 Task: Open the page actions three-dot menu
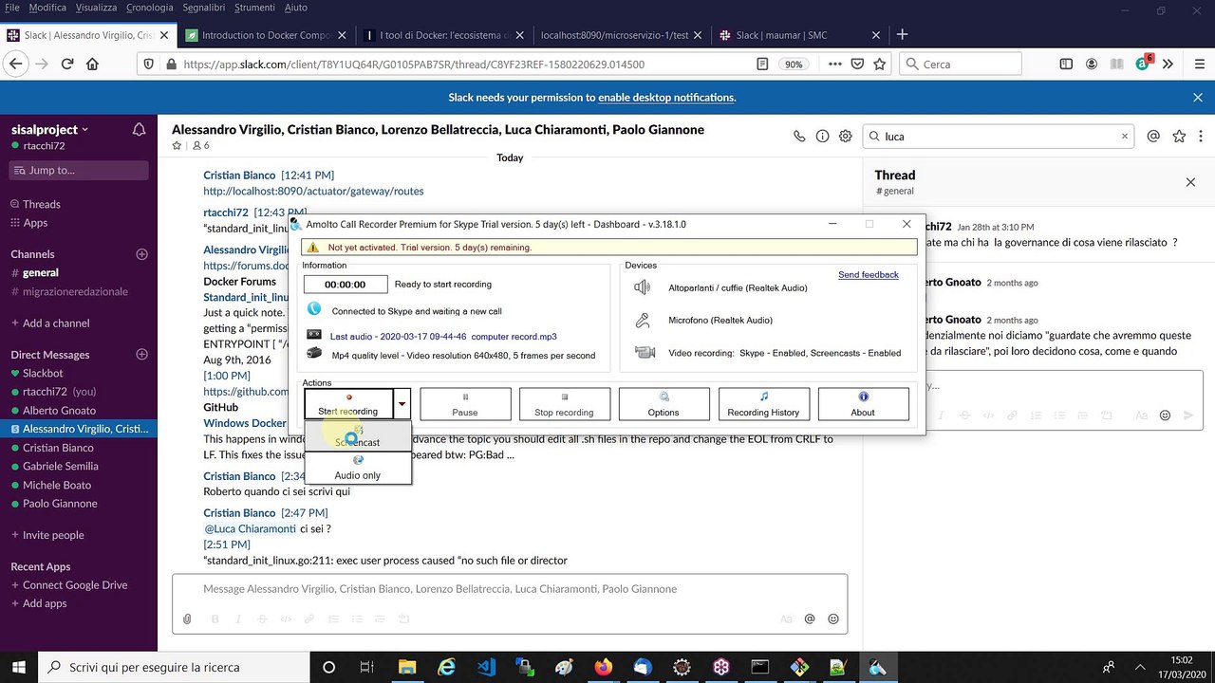click(835, 65)
